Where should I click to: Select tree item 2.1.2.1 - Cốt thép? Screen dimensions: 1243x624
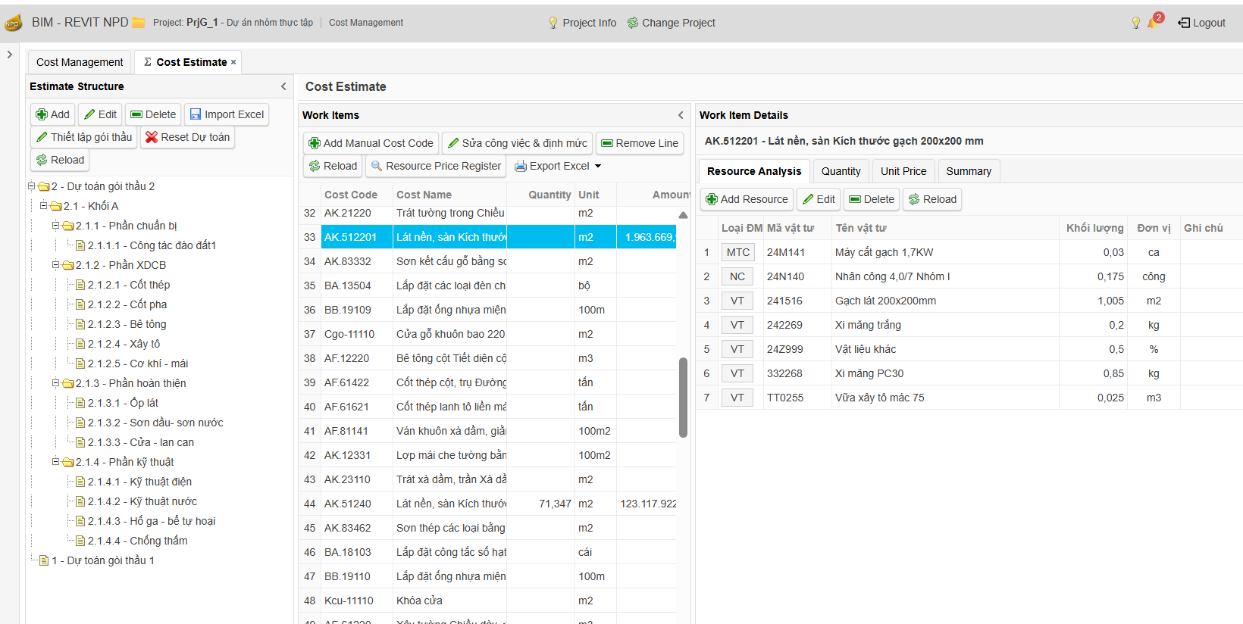[x=128, y=285]
